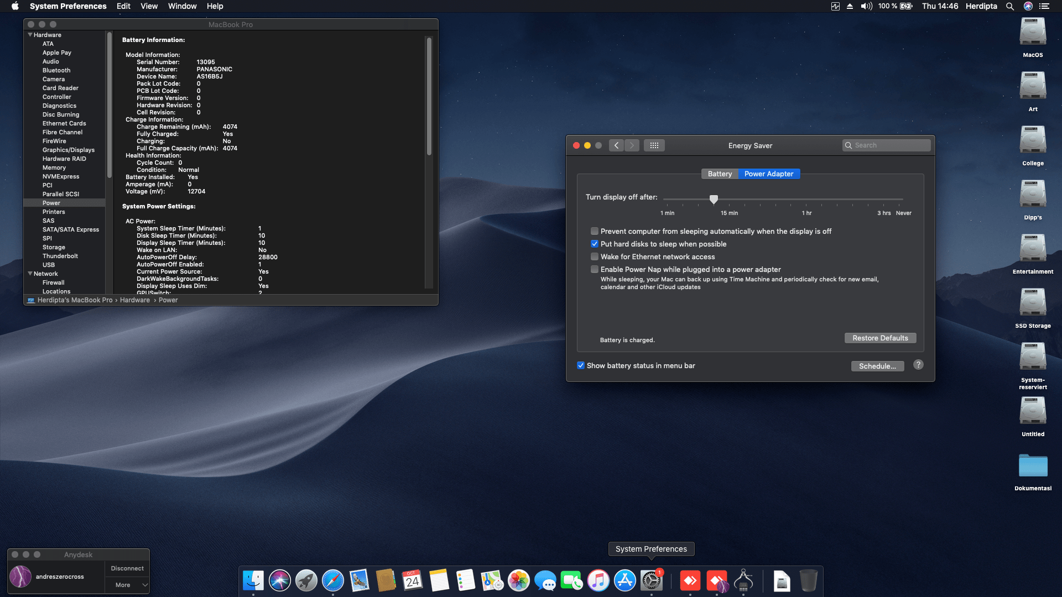Image resolution: width=1062 pixels, height=597 pixels.
Task: Start FaceTime from the Dock
Action: point(572,580)
